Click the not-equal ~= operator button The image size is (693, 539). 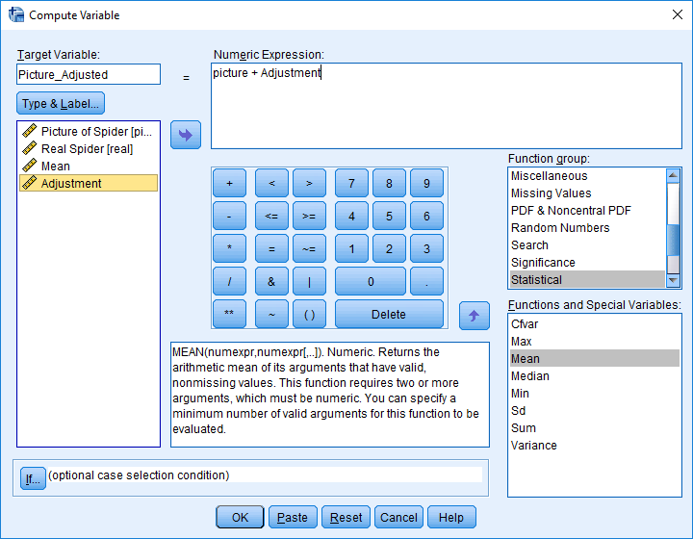pos(309,249)
